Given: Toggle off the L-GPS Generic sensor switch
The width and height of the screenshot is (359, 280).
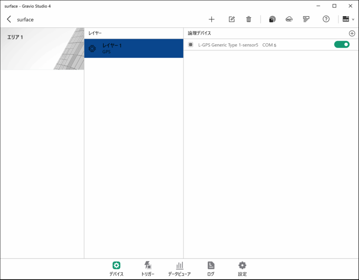Looking at the screenshot, I should [x=341, y=44].
